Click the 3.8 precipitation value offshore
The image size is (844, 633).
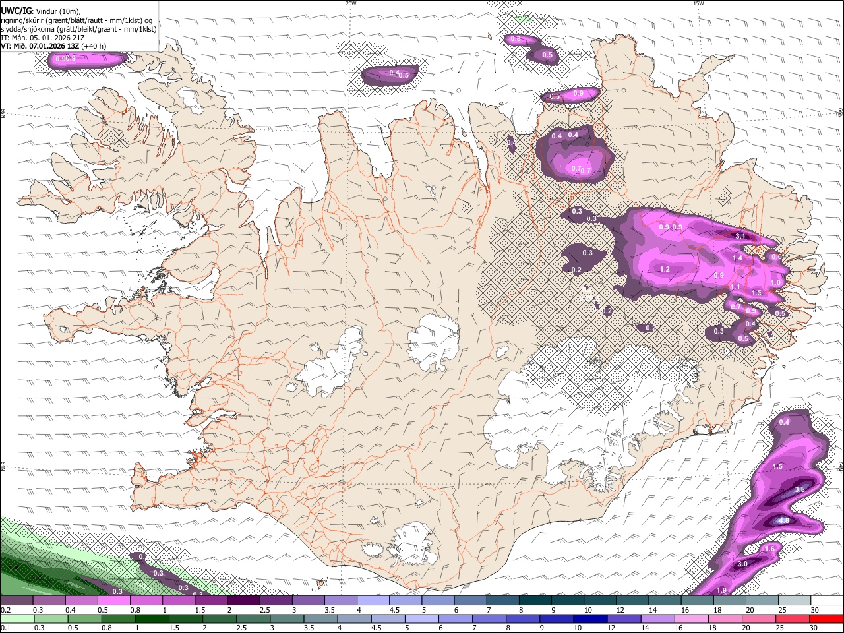pos(800,489)
